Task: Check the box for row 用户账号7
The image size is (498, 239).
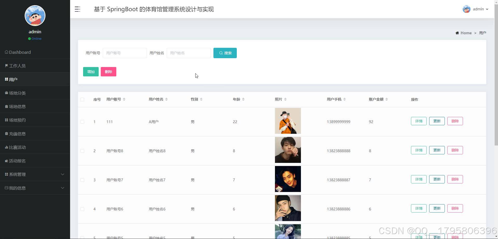Action: coord(82,180)
